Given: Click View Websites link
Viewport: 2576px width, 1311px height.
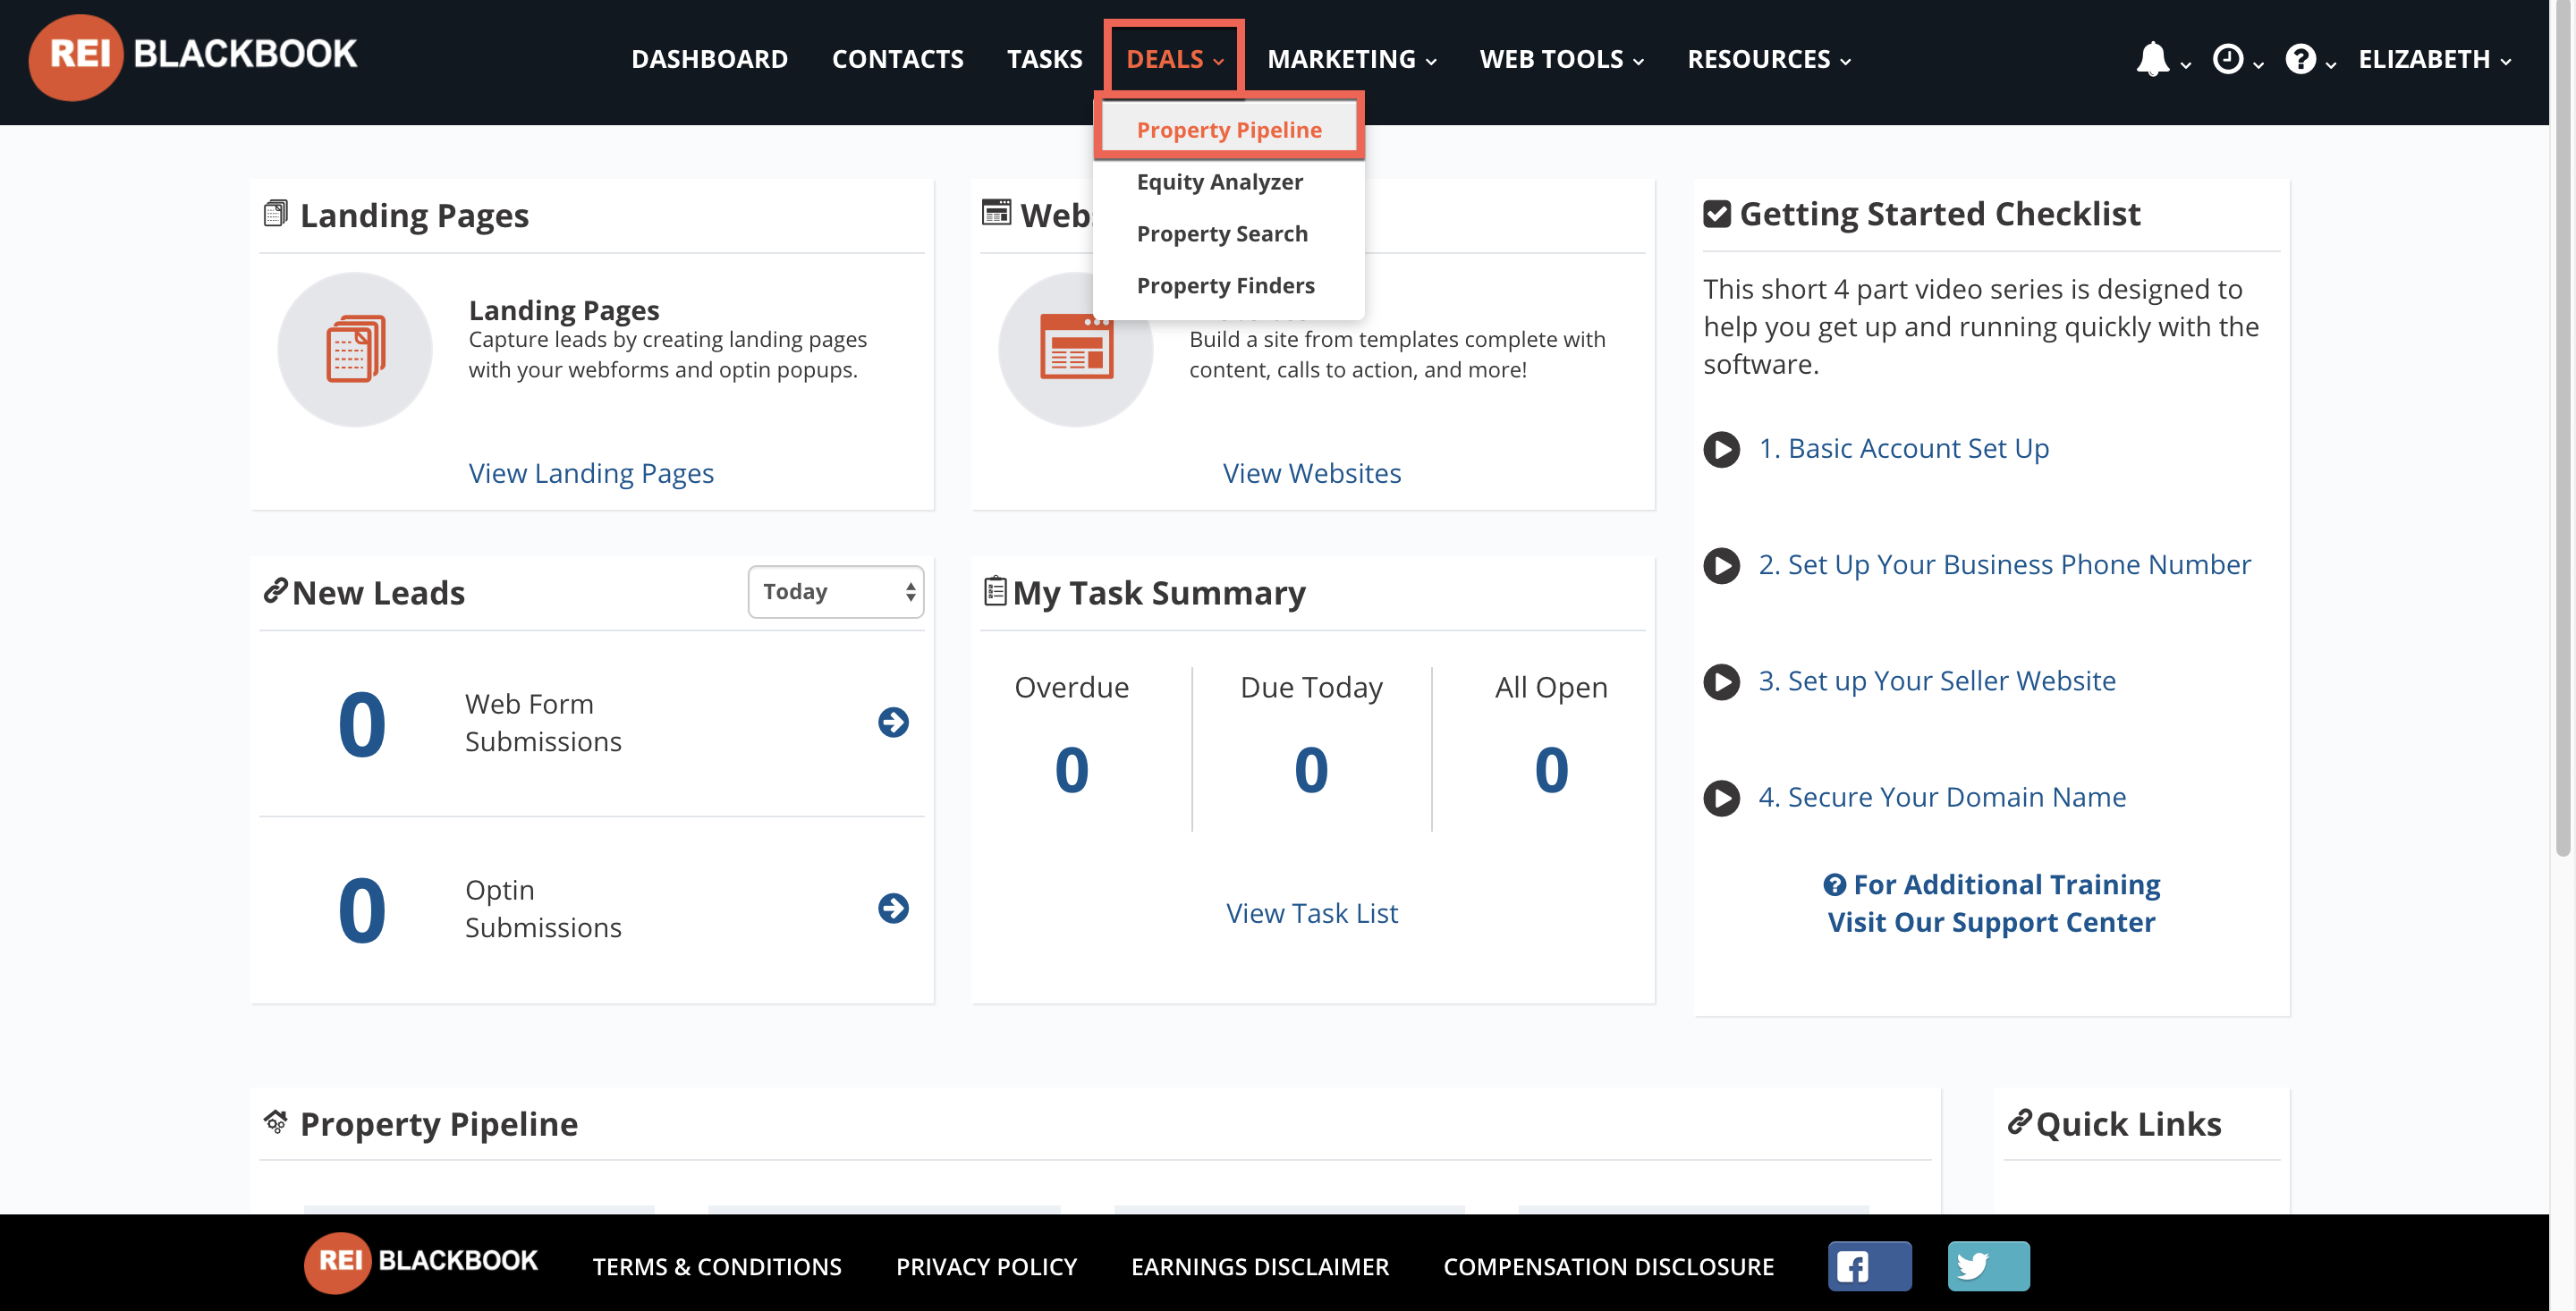Looking at the screenshot, I should point(1312,473).
